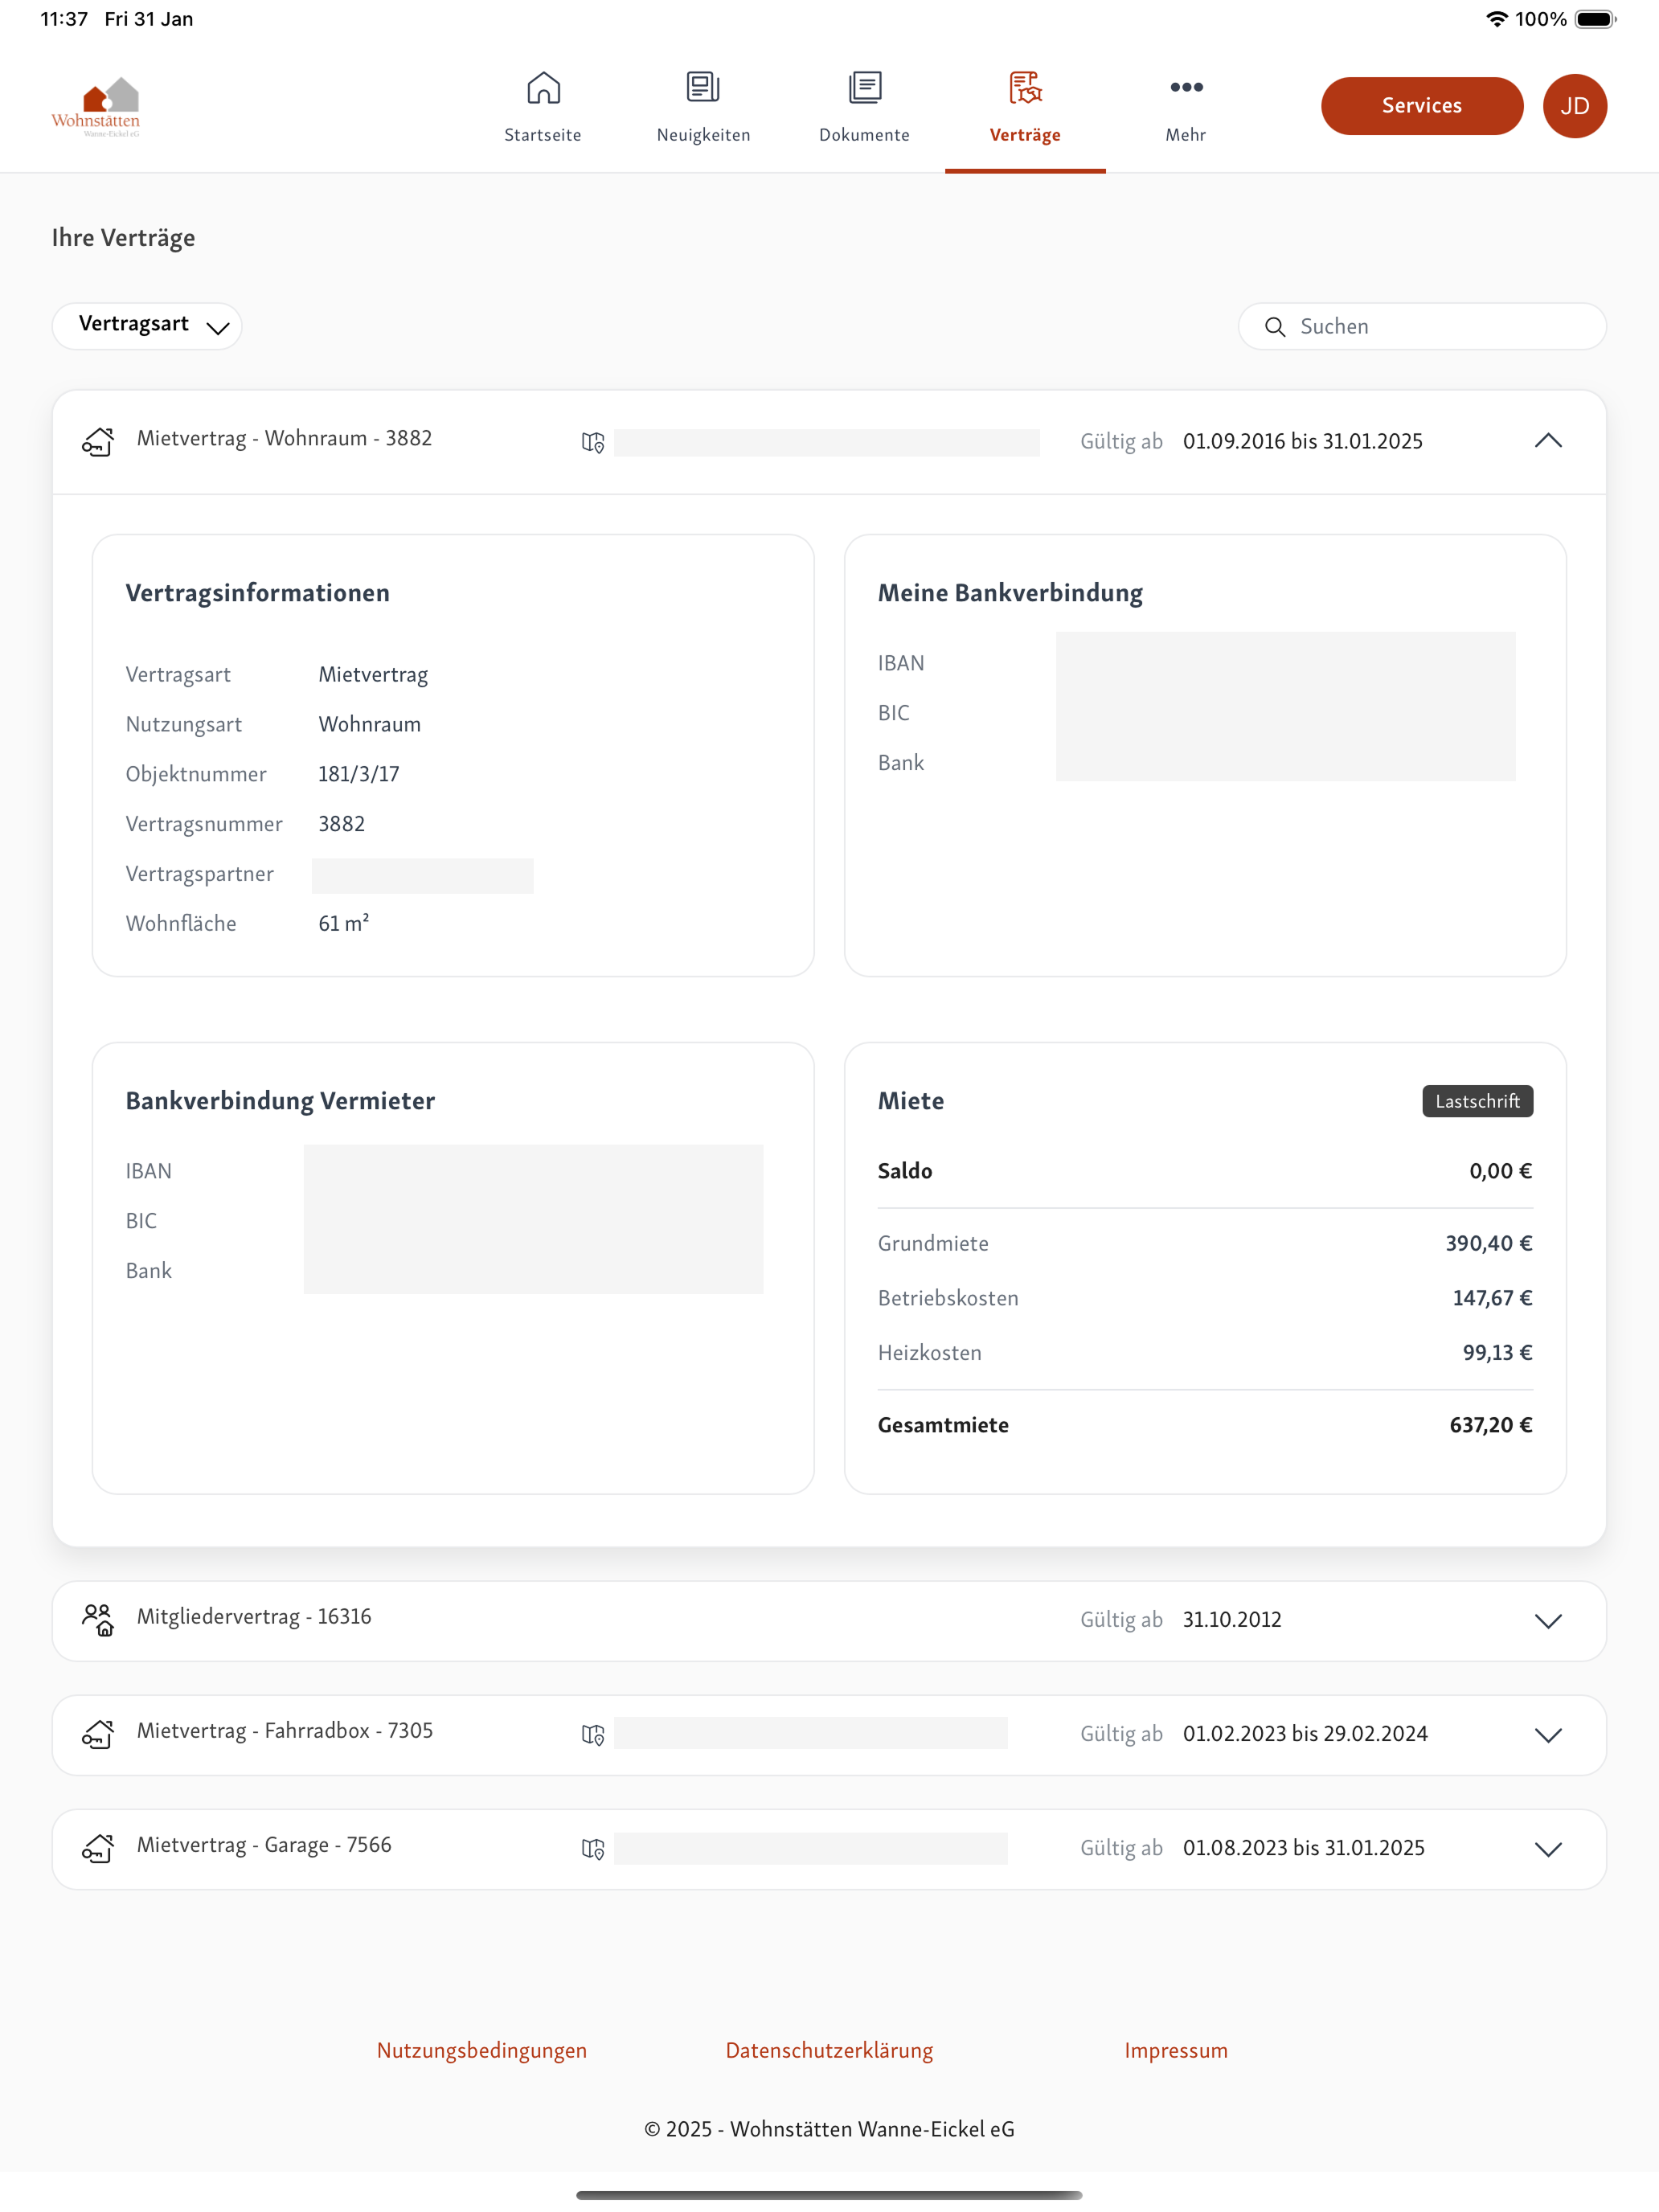Click the Heizkosten amount '99,13 €'
This screenshot has height=2212, width=1659.
[1497, 1352]
